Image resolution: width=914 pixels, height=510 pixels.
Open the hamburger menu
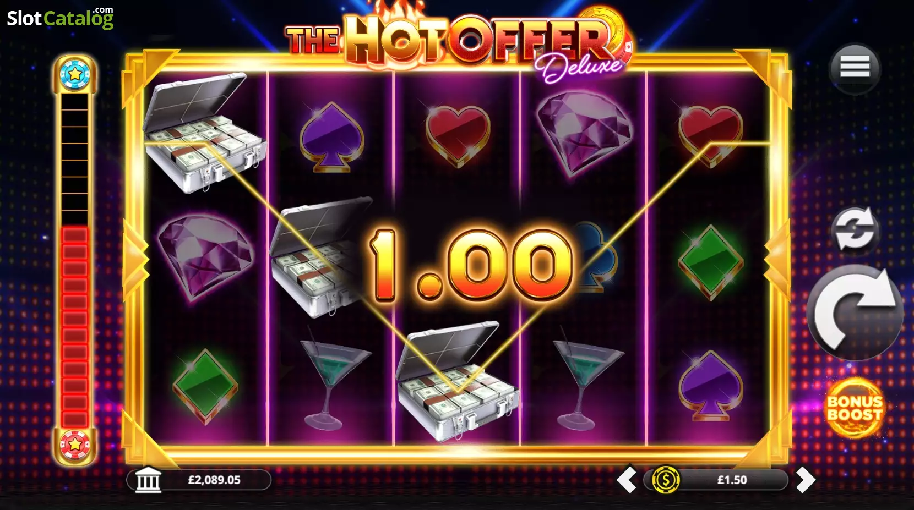(x=855, y=68)
